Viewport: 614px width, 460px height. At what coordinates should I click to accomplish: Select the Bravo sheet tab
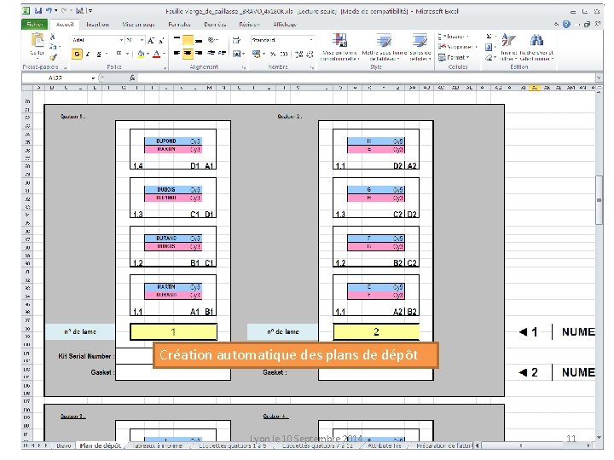(x=63, y=446)
